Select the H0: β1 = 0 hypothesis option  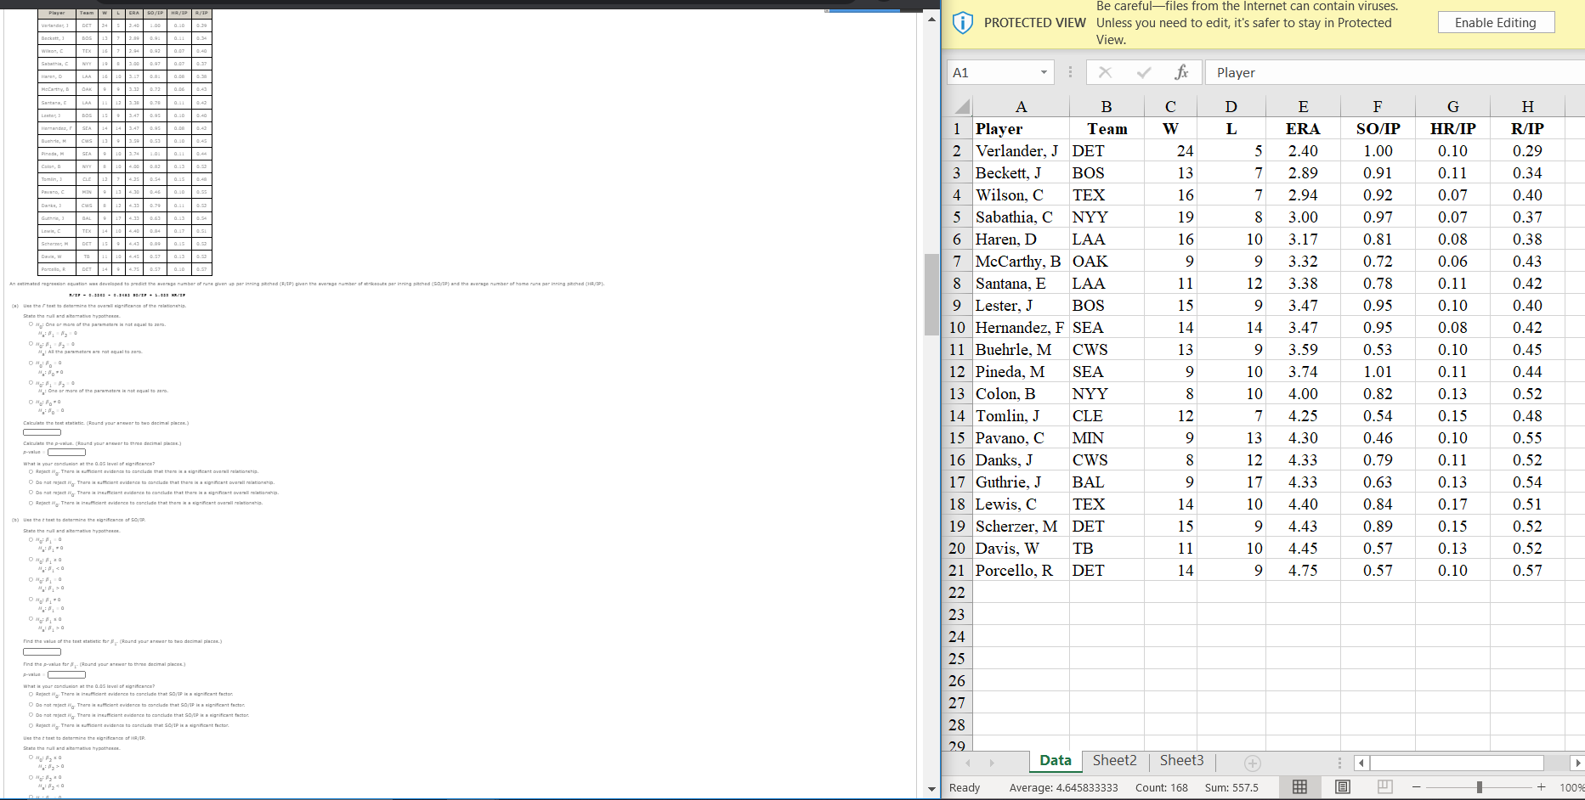click(31, 540)
